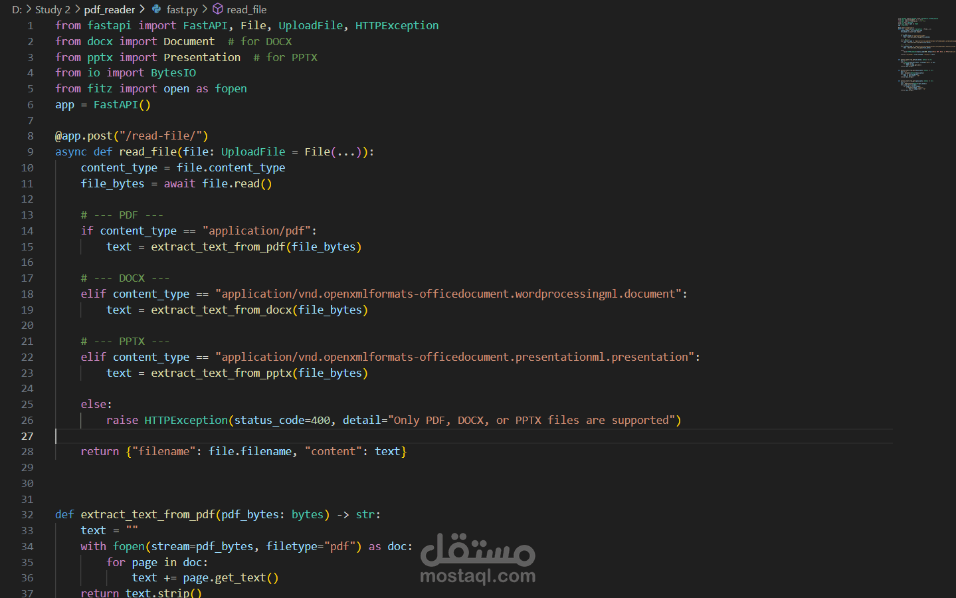The height and width of the screenshot is (598, 956).
Task: Open the D: breadcrumb segment
Action: [17, 9]
